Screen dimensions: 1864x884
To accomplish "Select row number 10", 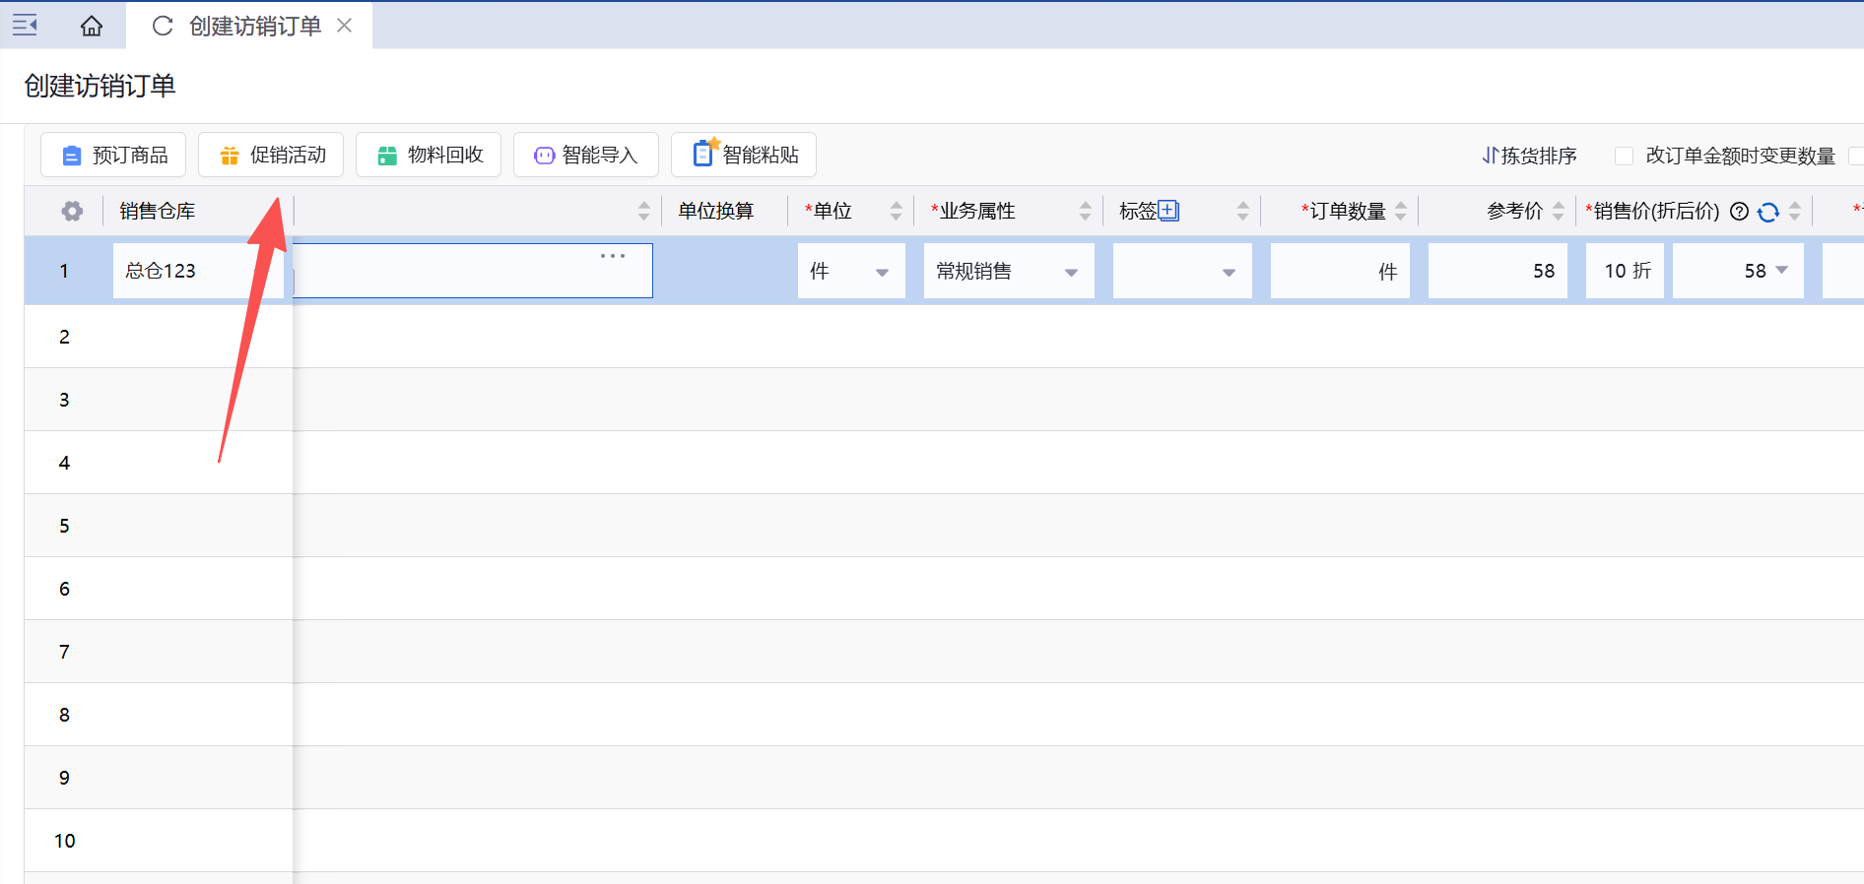I will coord(64,841).
